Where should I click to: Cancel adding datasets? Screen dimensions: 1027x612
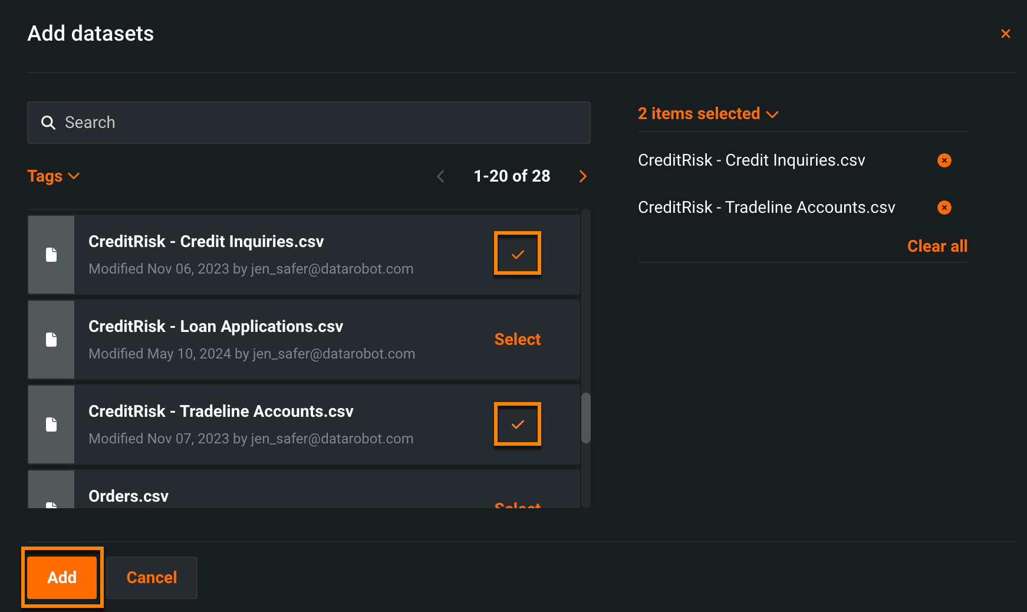(152, 577)
